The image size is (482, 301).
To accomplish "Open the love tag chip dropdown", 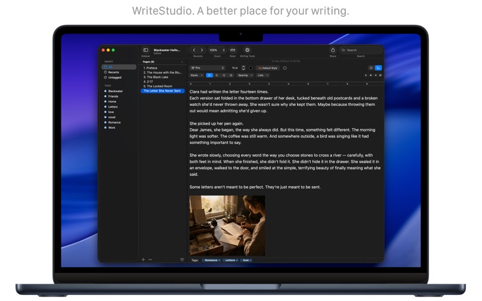I will [x=246, y=260].
